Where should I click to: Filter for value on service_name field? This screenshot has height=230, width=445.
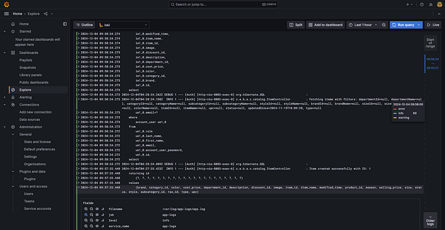click(x=86, y=226)
